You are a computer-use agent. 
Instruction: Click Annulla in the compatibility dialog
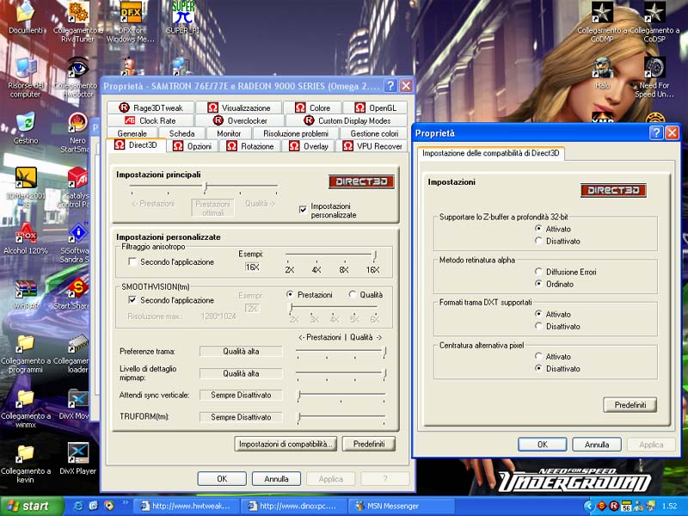click(x=597, y=445)
